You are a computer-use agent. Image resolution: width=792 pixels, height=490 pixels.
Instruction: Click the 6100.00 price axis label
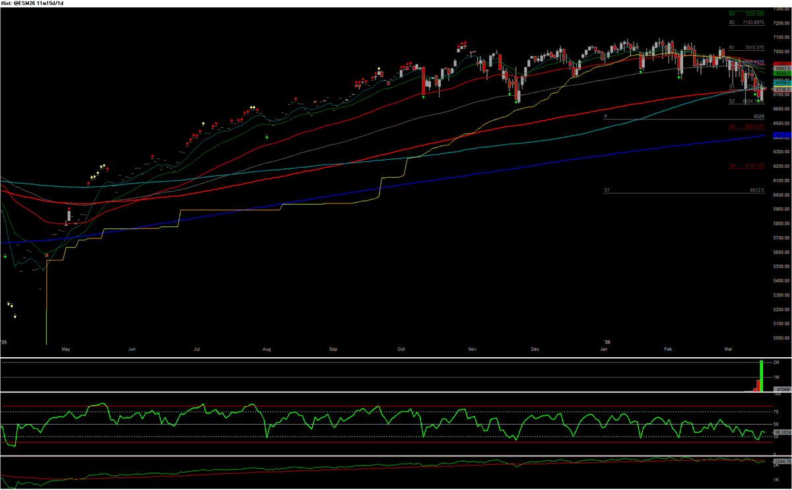781,180
